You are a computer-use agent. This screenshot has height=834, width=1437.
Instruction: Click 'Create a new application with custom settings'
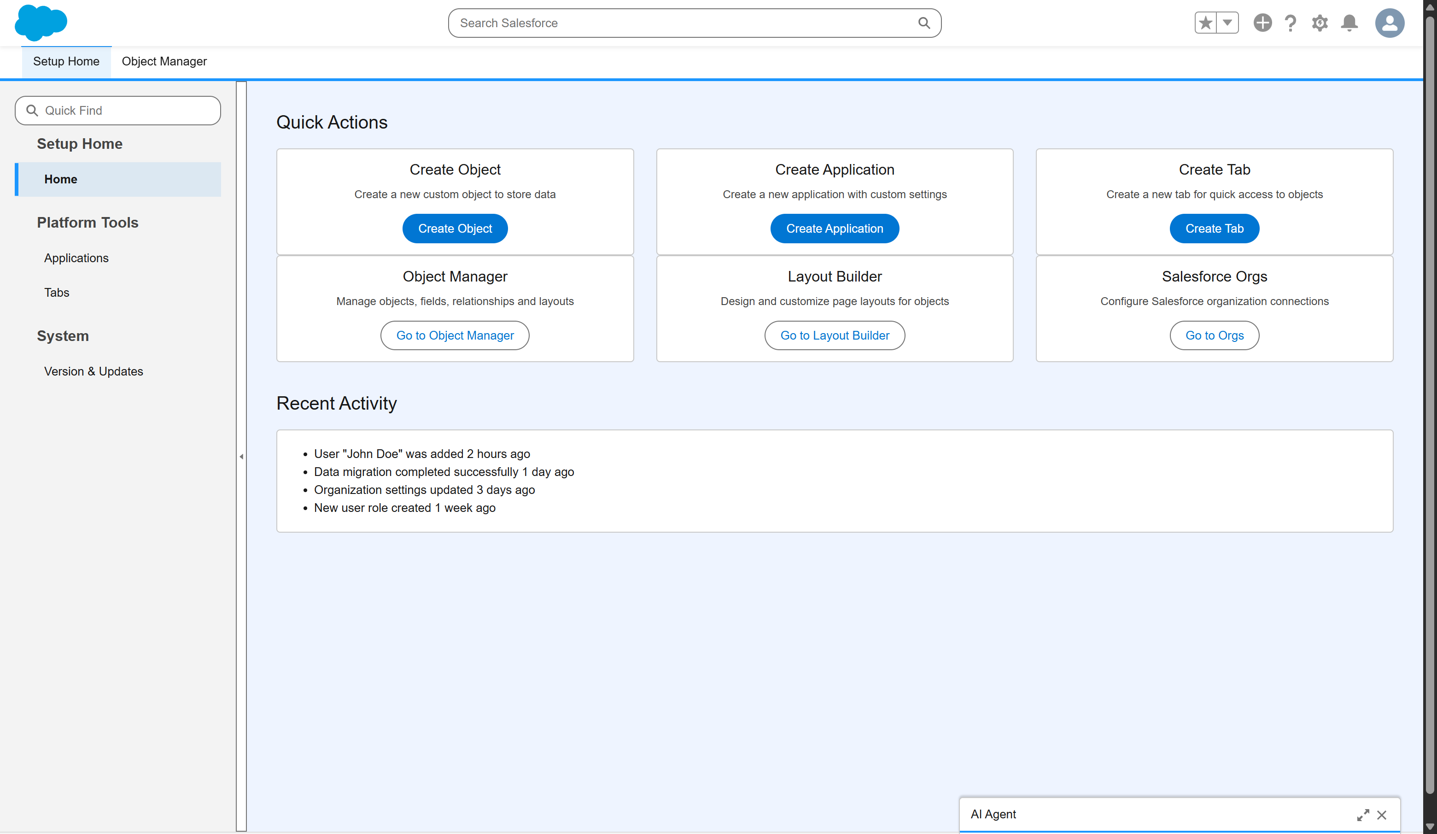click(835, 194)
